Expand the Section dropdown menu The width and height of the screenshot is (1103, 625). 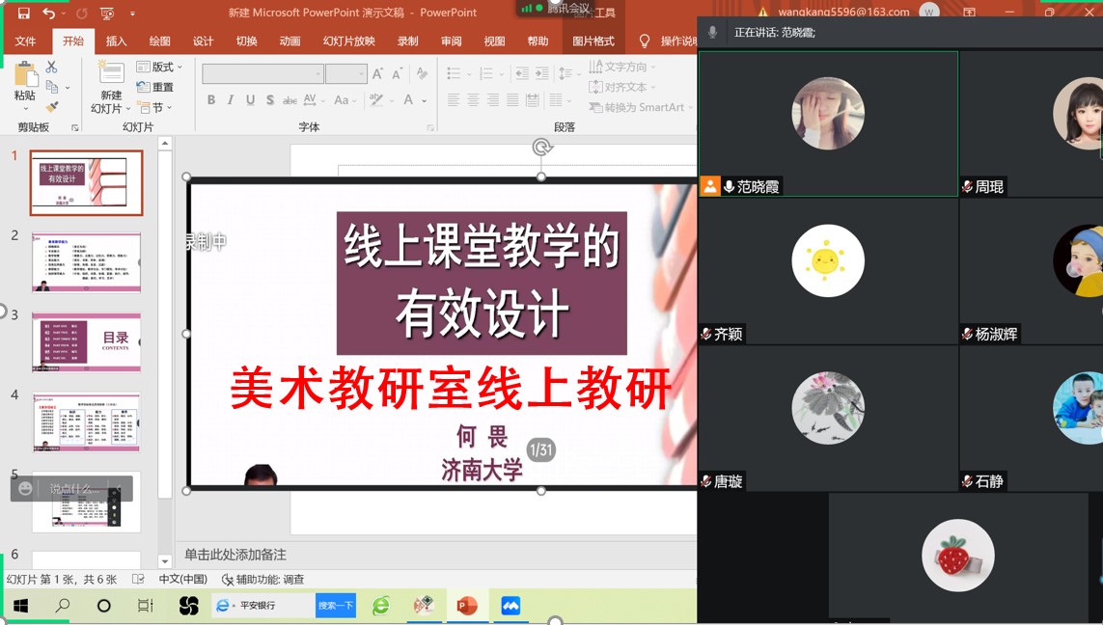pyautogui.click(x=155, y=108)
